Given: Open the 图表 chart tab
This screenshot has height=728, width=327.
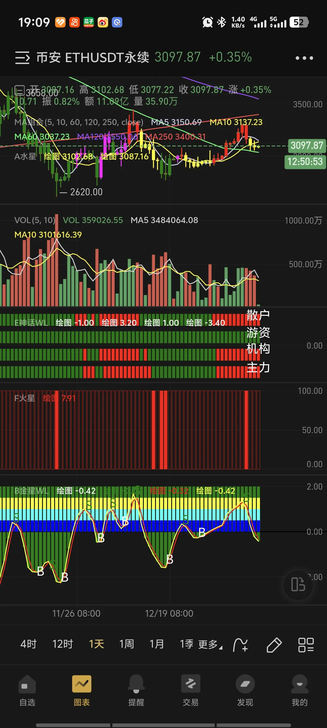Looking at the screenshot, I should pos(82,690).
